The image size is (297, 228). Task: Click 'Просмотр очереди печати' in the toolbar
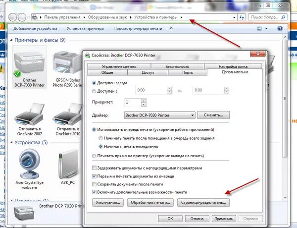[x=138, y=28]
